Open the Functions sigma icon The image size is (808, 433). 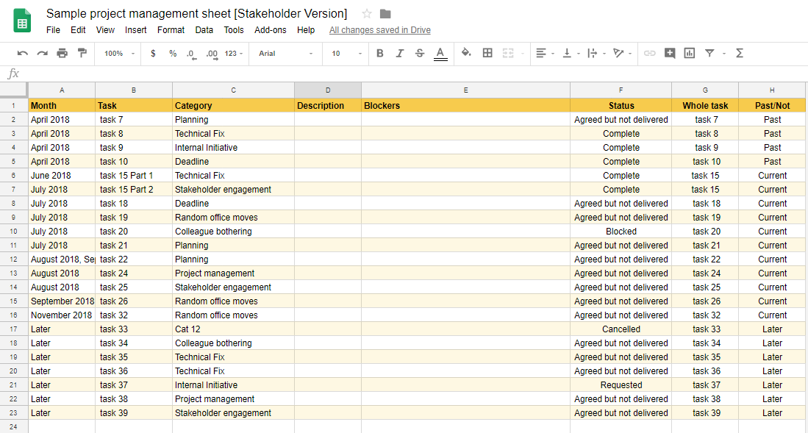(x=740, y=53)
